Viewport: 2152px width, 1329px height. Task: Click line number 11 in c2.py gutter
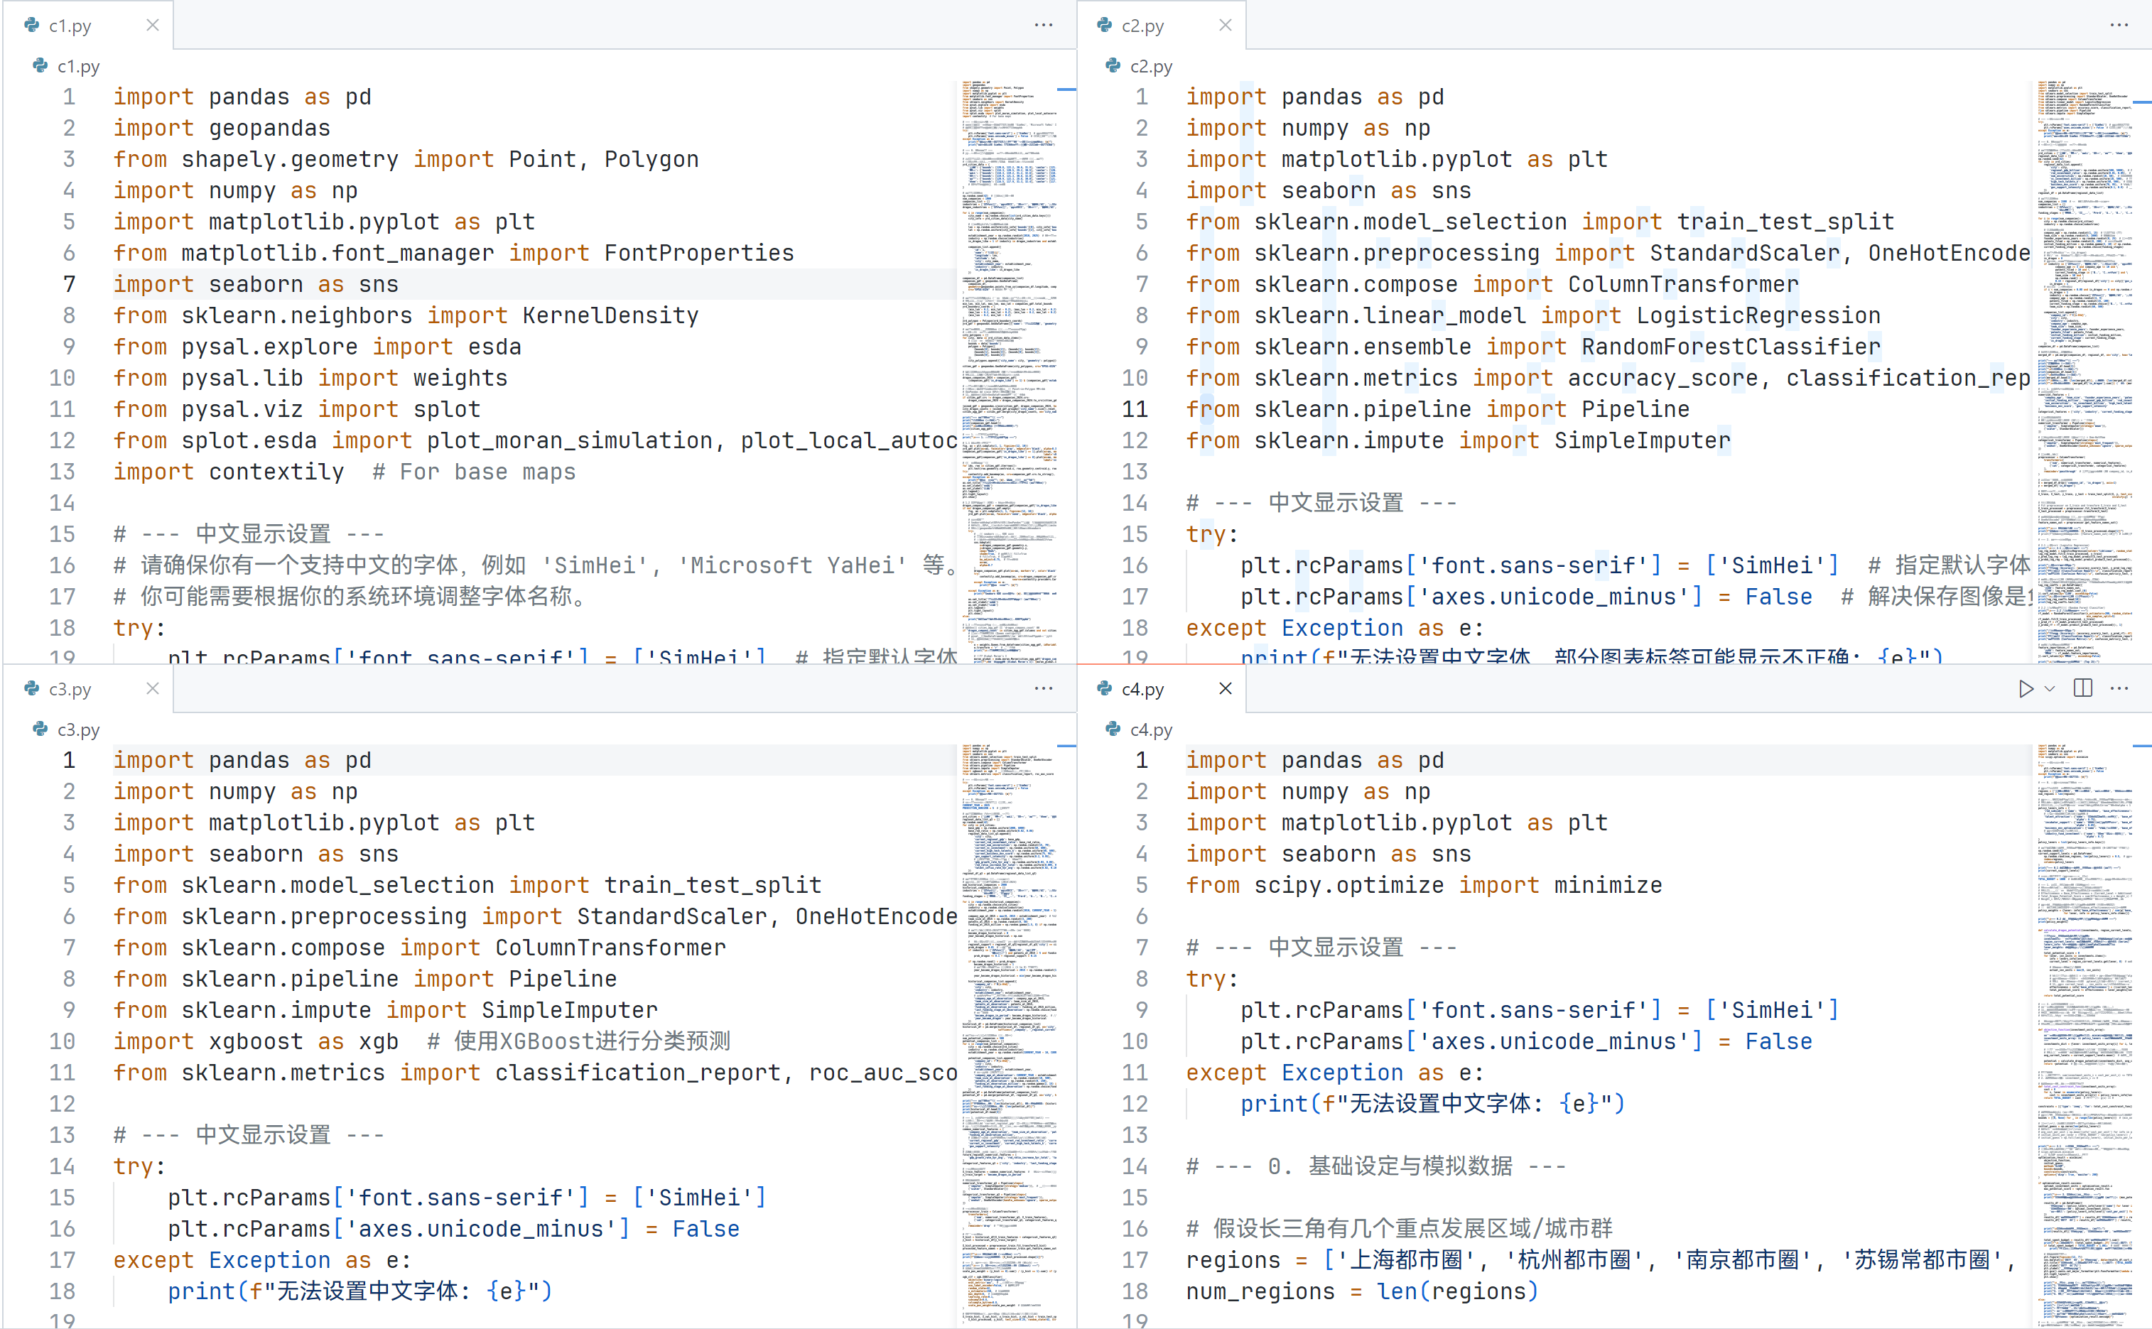tap(1135, 408)
